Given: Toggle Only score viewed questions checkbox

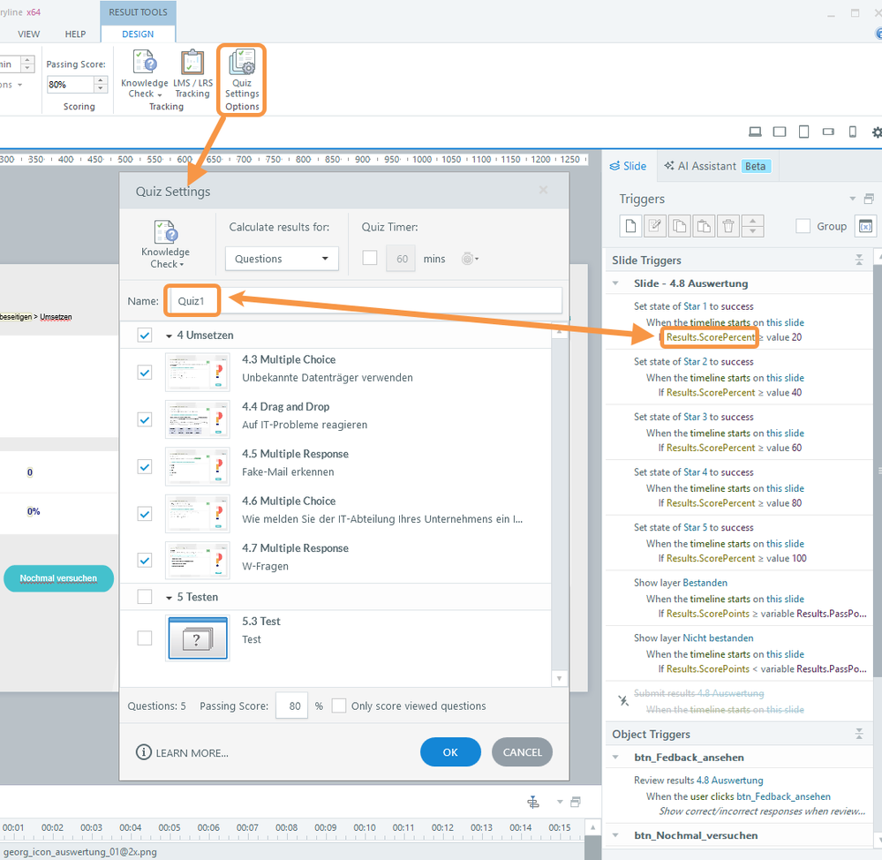Looking at the screenshot, I should click(x=339, y=705).
